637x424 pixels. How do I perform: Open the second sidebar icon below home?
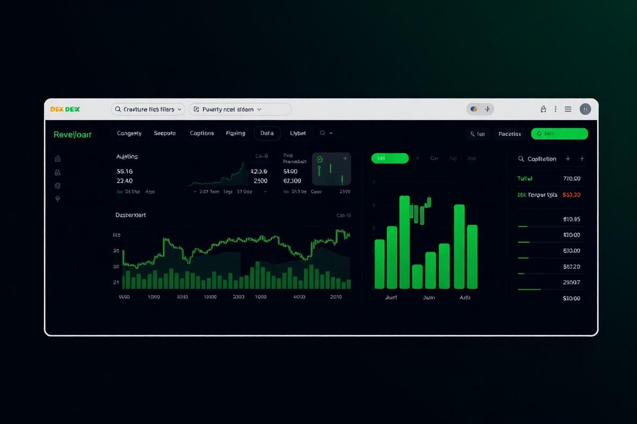pyautogui.click(x=58, y=172)
